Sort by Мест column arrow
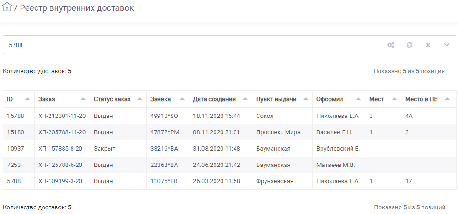 click(x=394, y=99)
